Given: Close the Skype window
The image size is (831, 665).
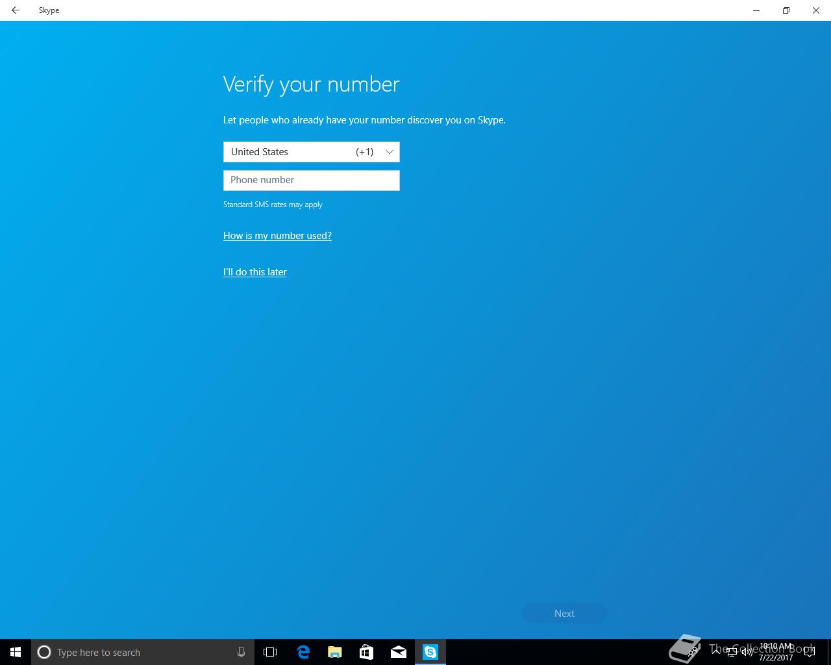Looking at the screenshot, I should coord(816,10).
